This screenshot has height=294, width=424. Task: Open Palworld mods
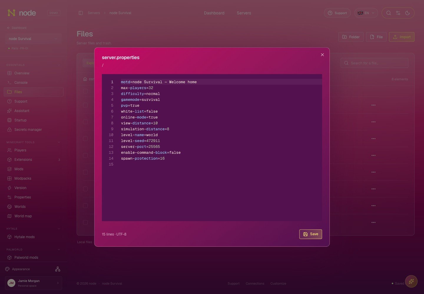(x=34, y=258)
